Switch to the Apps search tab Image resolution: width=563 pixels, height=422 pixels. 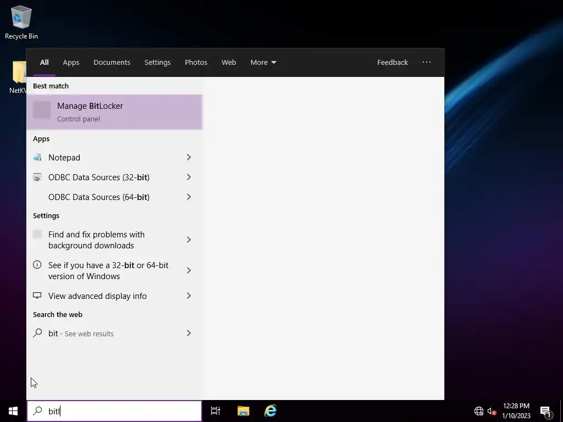[x=71, y=63]
